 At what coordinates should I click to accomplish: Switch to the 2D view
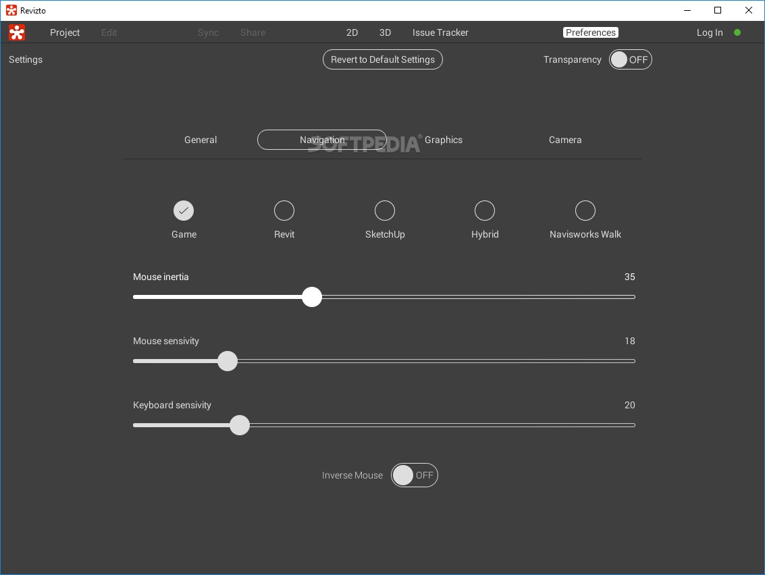pyautogui.click(x=352, y=32)
